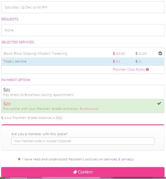Open the privacy policy link
Viewport: 166px width, 179px height.
128,159
